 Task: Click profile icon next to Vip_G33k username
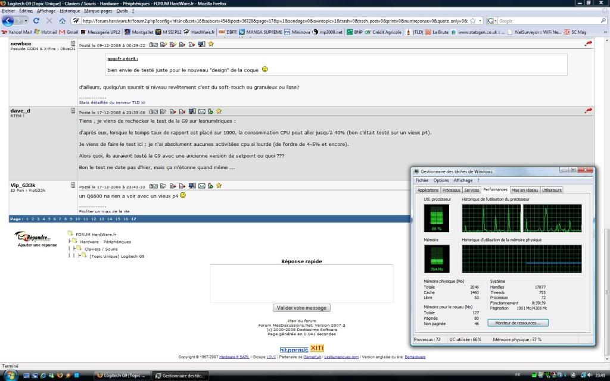[73, 185]
